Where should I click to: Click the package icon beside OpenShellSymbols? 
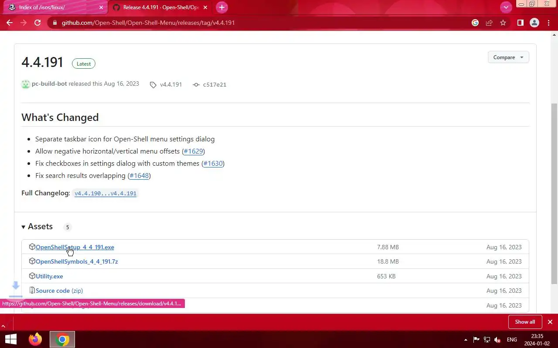tap(32, 261)
